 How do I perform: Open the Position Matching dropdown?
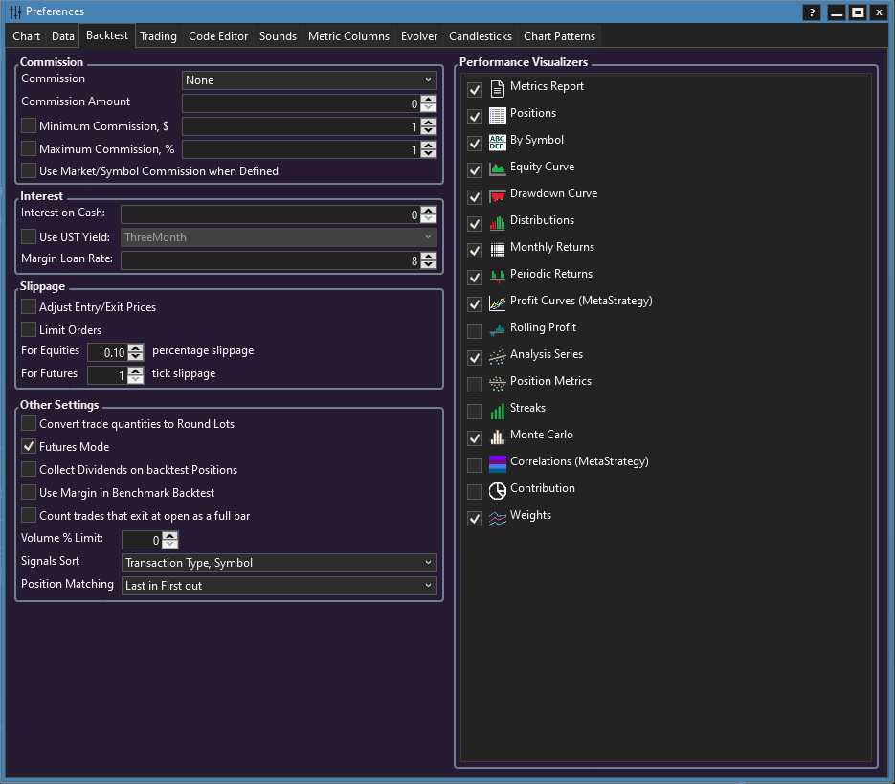[279, 586]
